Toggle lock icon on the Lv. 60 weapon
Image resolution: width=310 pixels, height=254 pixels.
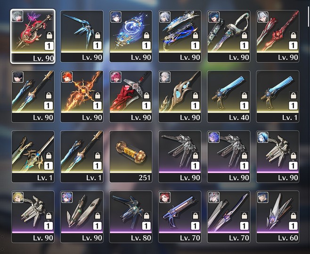coord(293,216)
